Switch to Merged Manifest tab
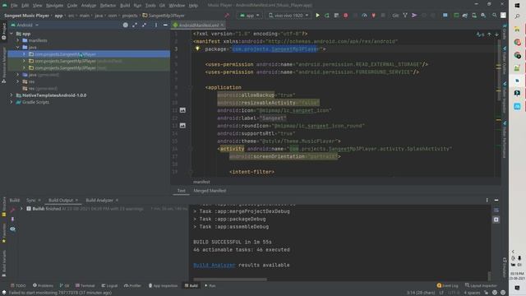 [x=210, y=191]
